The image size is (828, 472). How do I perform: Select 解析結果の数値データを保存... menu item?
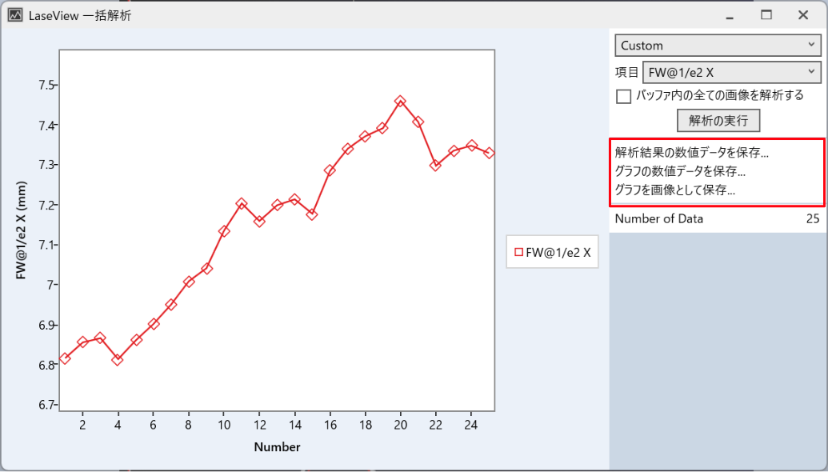(691, 152)
